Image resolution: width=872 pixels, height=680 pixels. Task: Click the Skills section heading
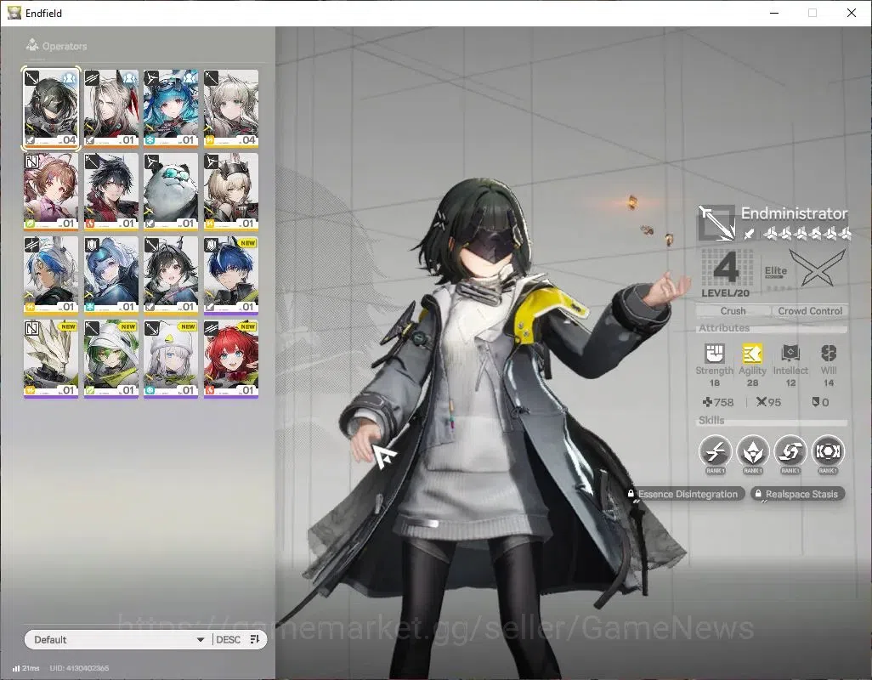(x=711, y=420)
